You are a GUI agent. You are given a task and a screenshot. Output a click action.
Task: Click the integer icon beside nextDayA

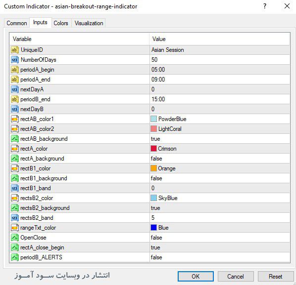pyautogui.click(x=15, y=89)
